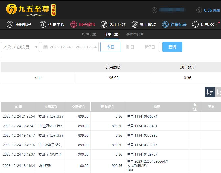Click the user profile avatar icon

point(154,10)
